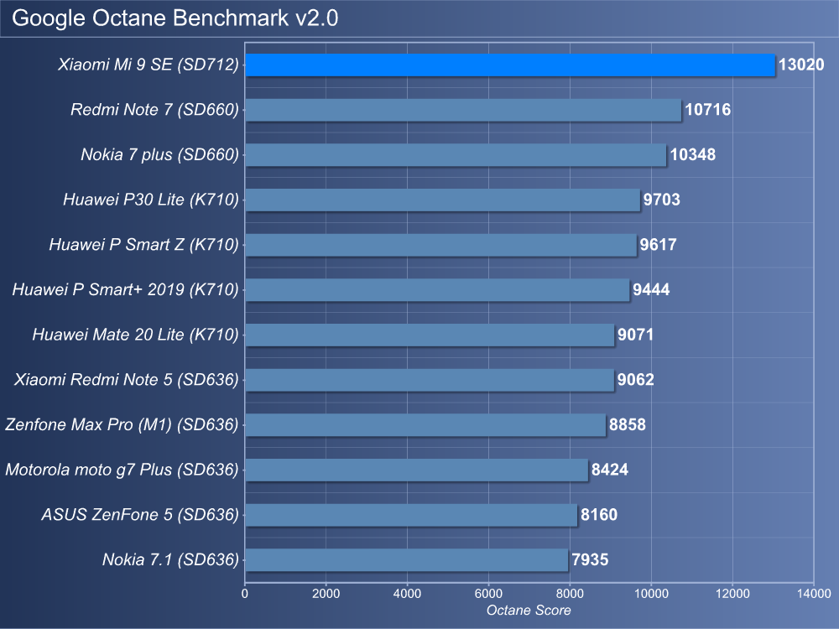Click the x-axis tick label 8000
Viewport: 839px width, 629px height.
(x=570, y=593)
